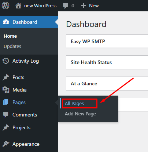Expand the Site Health Status widget
The width and height of the screenshot is (148, 152).
click(x=107, y=62)
